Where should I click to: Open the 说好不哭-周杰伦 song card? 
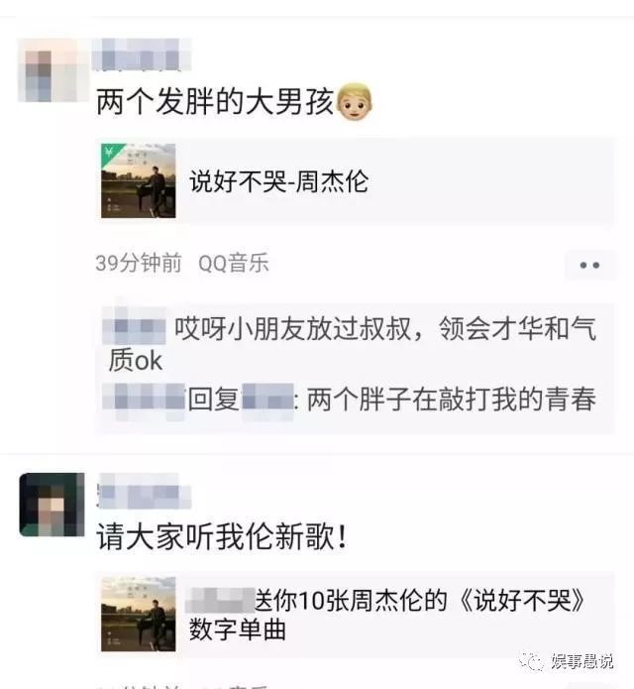pos(356,180)
